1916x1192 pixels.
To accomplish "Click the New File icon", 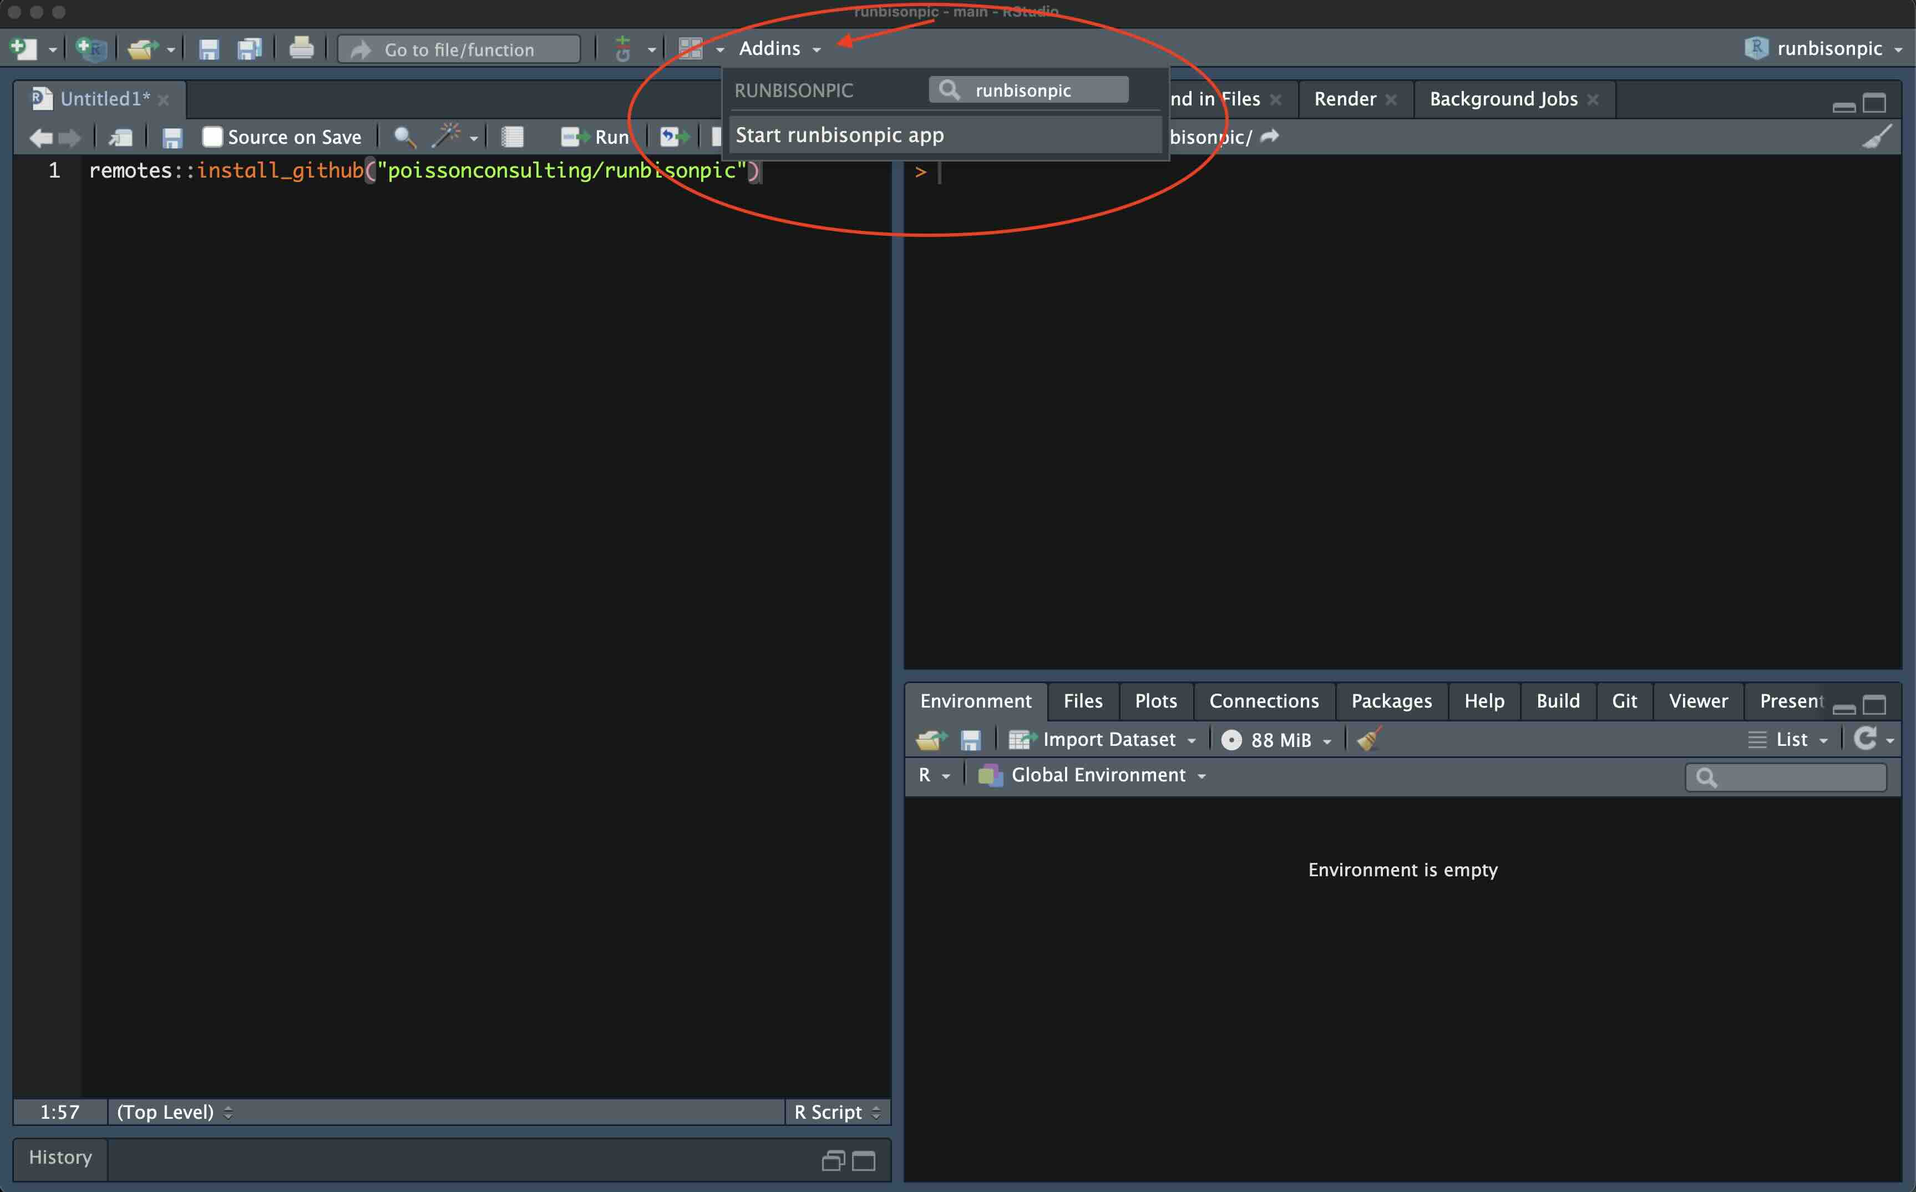I will click(24, 49).
